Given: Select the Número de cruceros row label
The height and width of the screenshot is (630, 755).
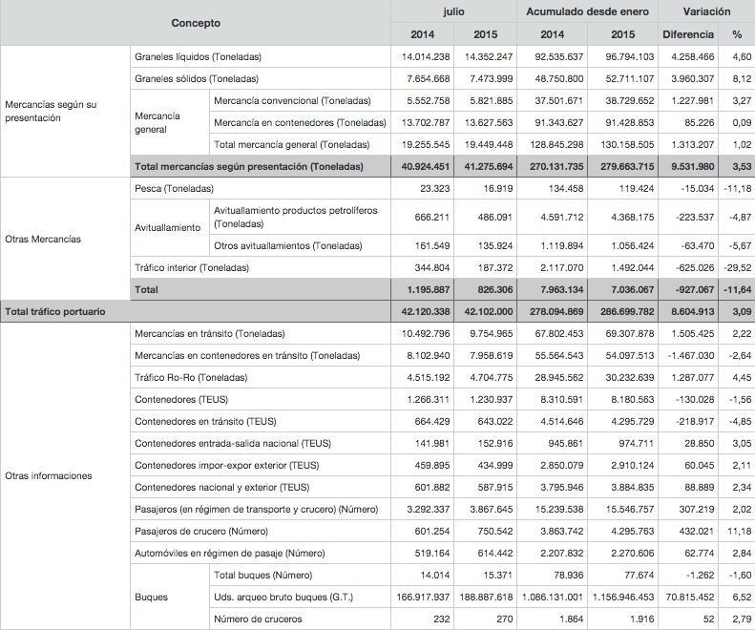Looking at the screenshot, I should click(259, 619).
